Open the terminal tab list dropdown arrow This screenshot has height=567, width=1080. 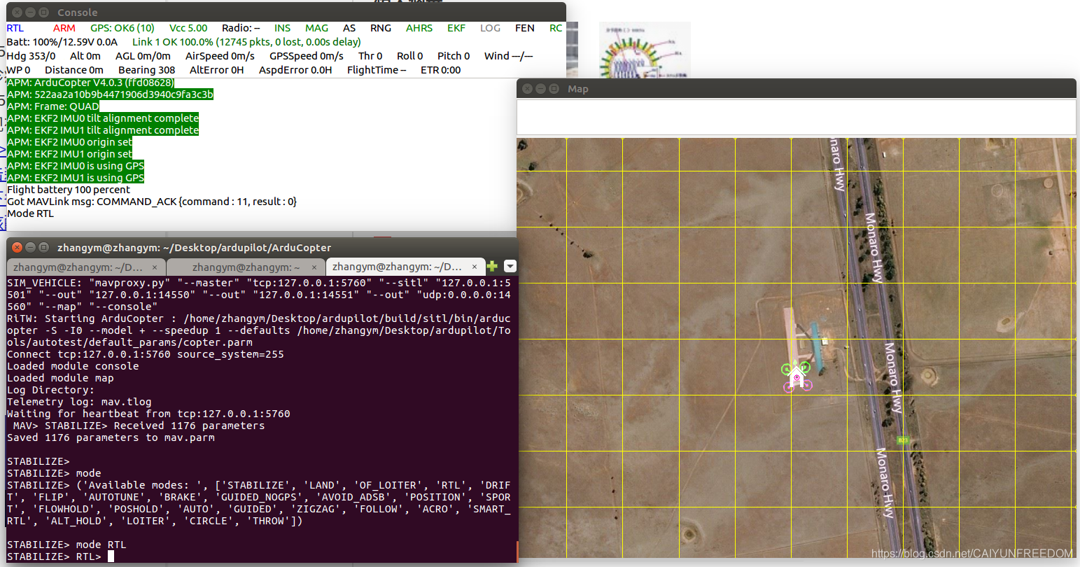pyautogui.click(x=510, y=266)
